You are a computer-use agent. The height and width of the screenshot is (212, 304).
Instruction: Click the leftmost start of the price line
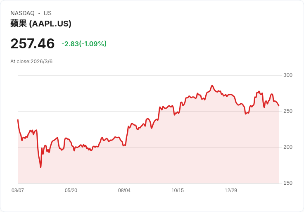click(x=18, y=120)
